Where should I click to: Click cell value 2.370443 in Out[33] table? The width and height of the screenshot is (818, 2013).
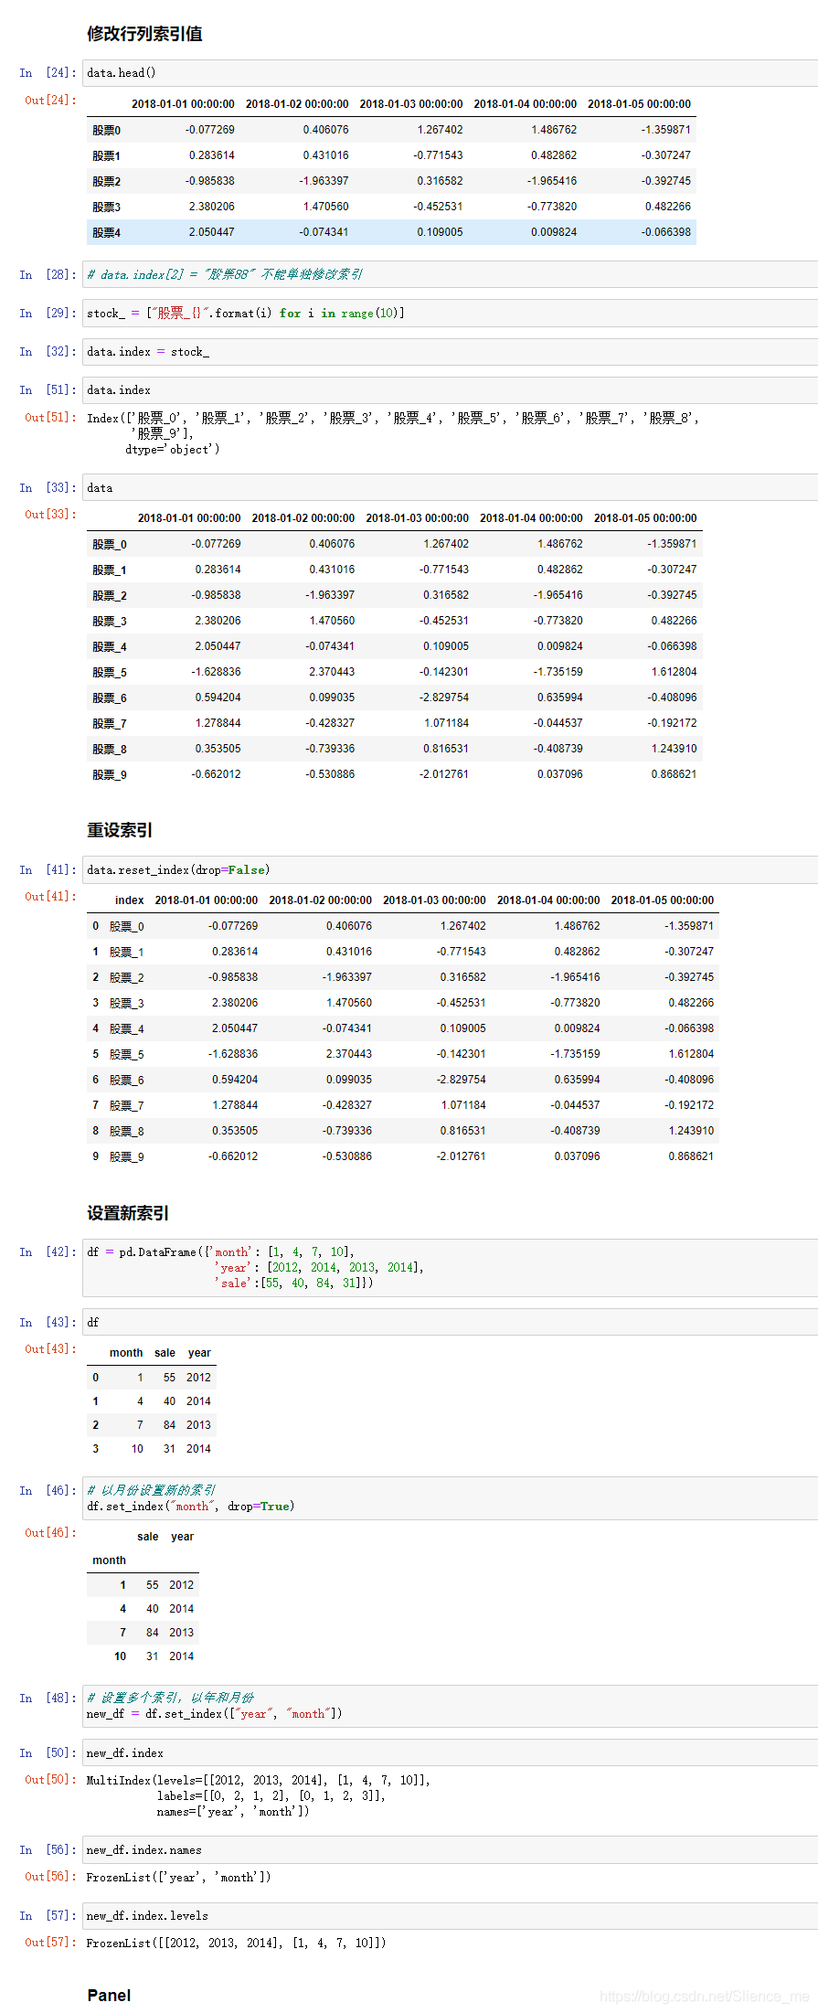pos(332,672)
